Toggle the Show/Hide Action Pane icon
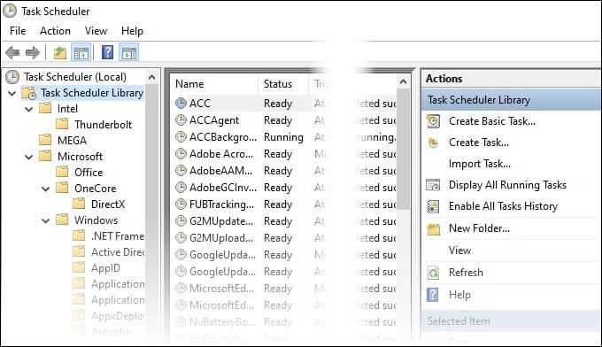Screen dimensions: 602x347 [129, 52]
